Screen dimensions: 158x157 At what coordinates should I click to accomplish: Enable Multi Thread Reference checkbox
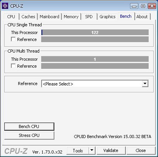[x=13, y=66]
